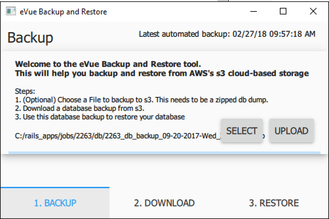Click step 2 about downloading a backup

[x=84, y=108]
